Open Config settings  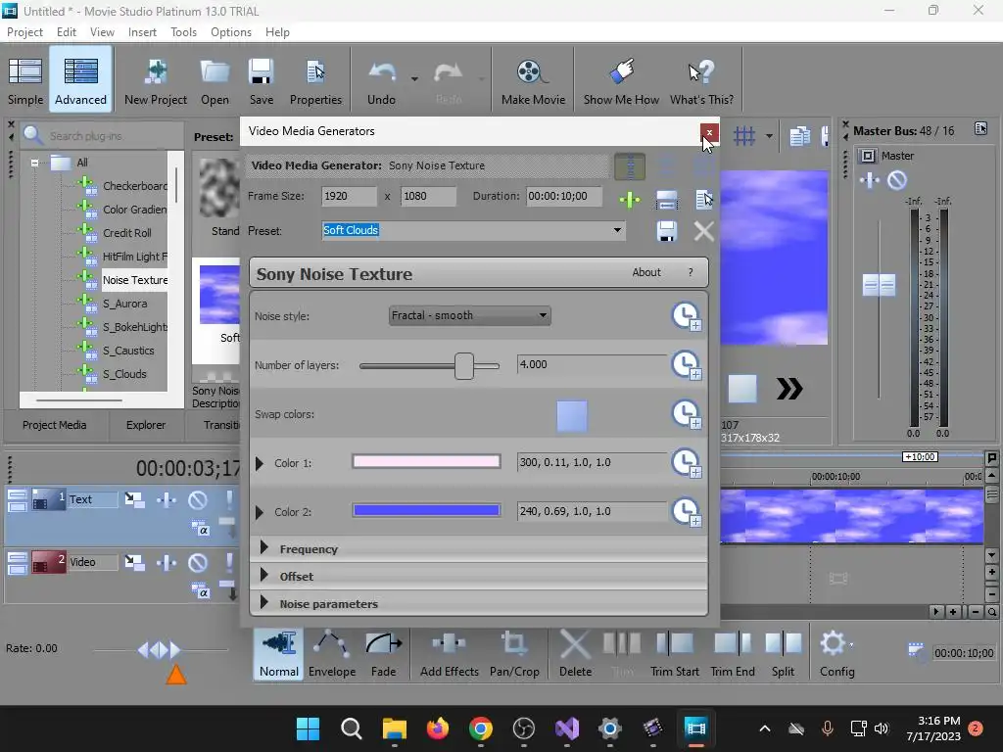836,653
